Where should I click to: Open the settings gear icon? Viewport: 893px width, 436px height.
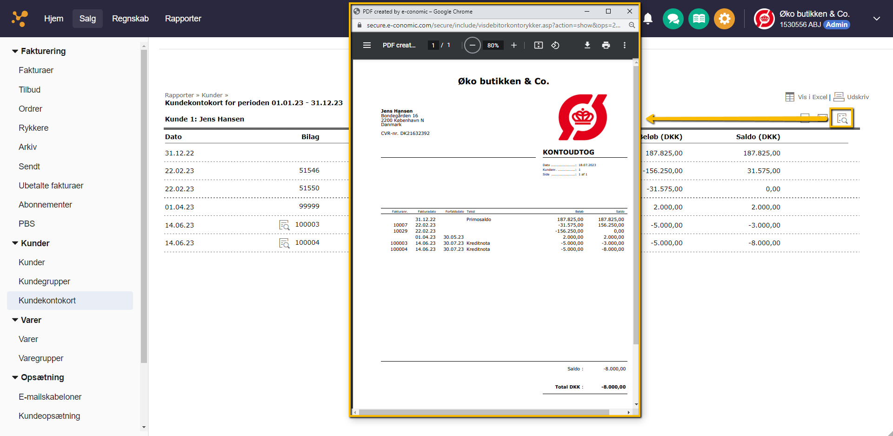pos(724,19)
